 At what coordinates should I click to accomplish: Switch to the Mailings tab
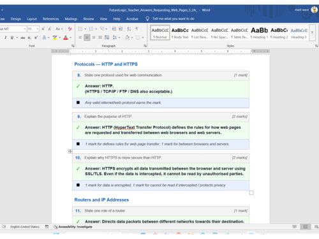point(71,19)
